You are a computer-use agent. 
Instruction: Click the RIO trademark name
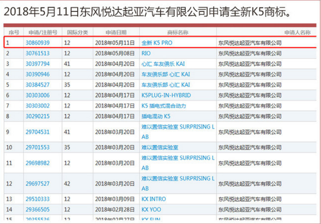(x=146, y=54)
